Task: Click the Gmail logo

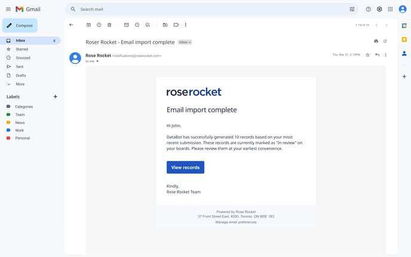Action: [x=28, y=9]
